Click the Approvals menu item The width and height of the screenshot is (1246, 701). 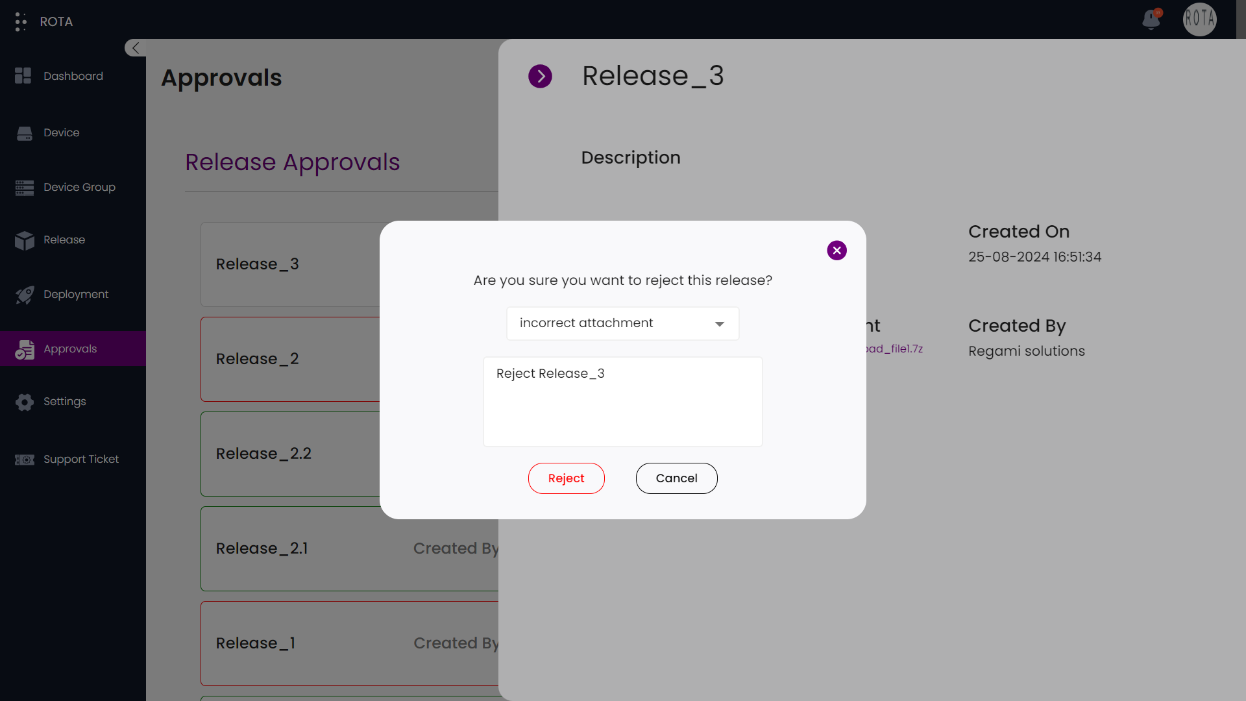(x=70, y=349)
